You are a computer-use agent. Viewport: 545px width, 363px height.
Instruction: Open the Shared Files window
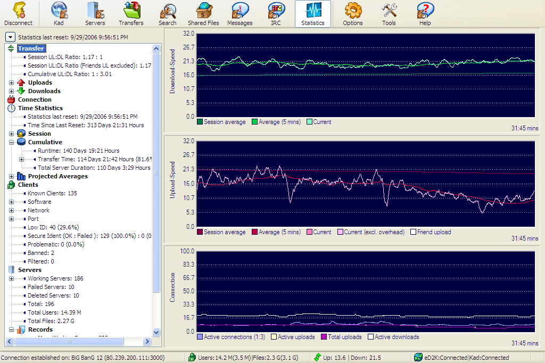coord(203,14)
